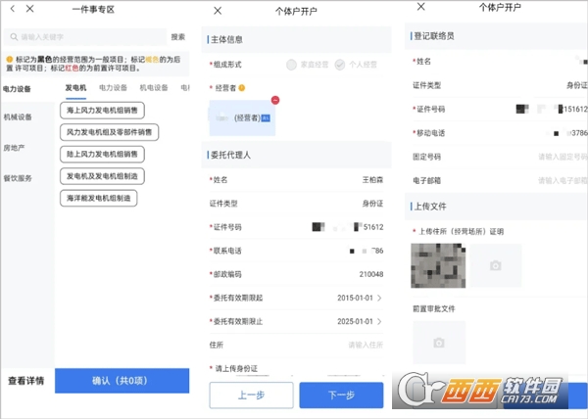
Task: Edit liaison 证件号码 field
Action: [500, 110]
